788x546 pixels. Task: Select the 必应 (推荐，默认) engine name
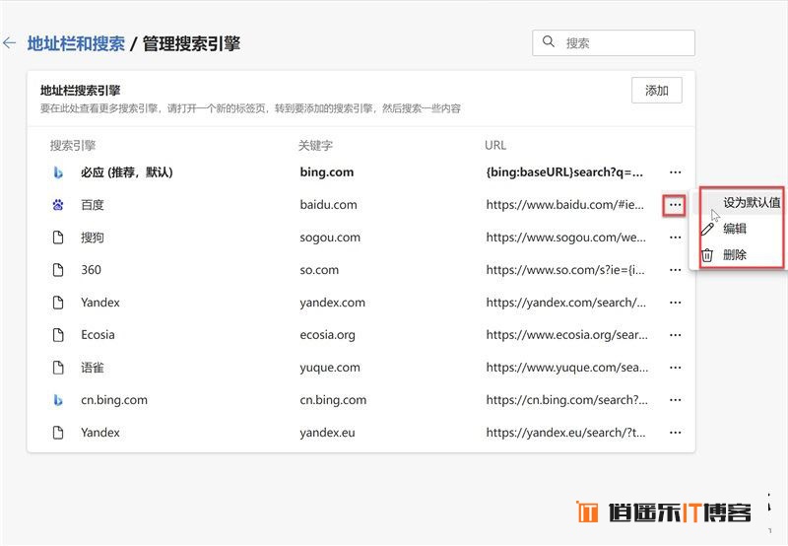127,172
